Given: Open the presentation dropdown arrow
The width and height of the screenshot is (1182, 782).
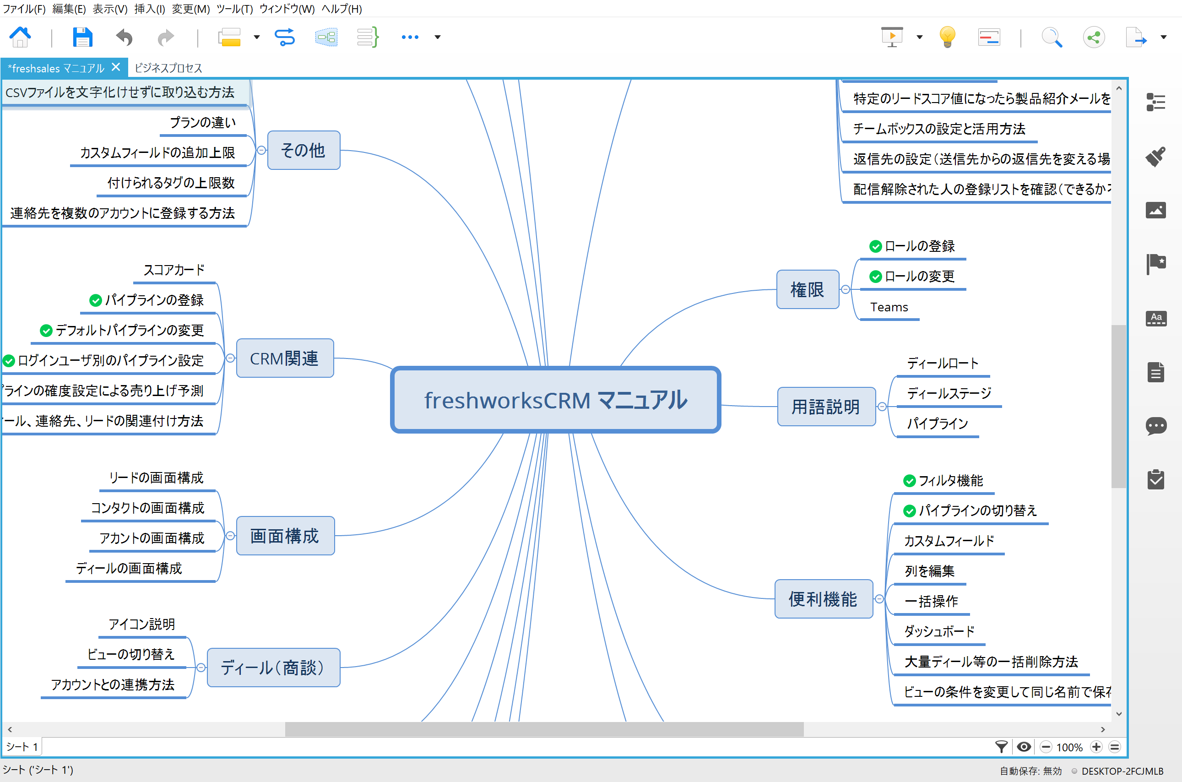Looking at the screenshot, I should 919,37.
